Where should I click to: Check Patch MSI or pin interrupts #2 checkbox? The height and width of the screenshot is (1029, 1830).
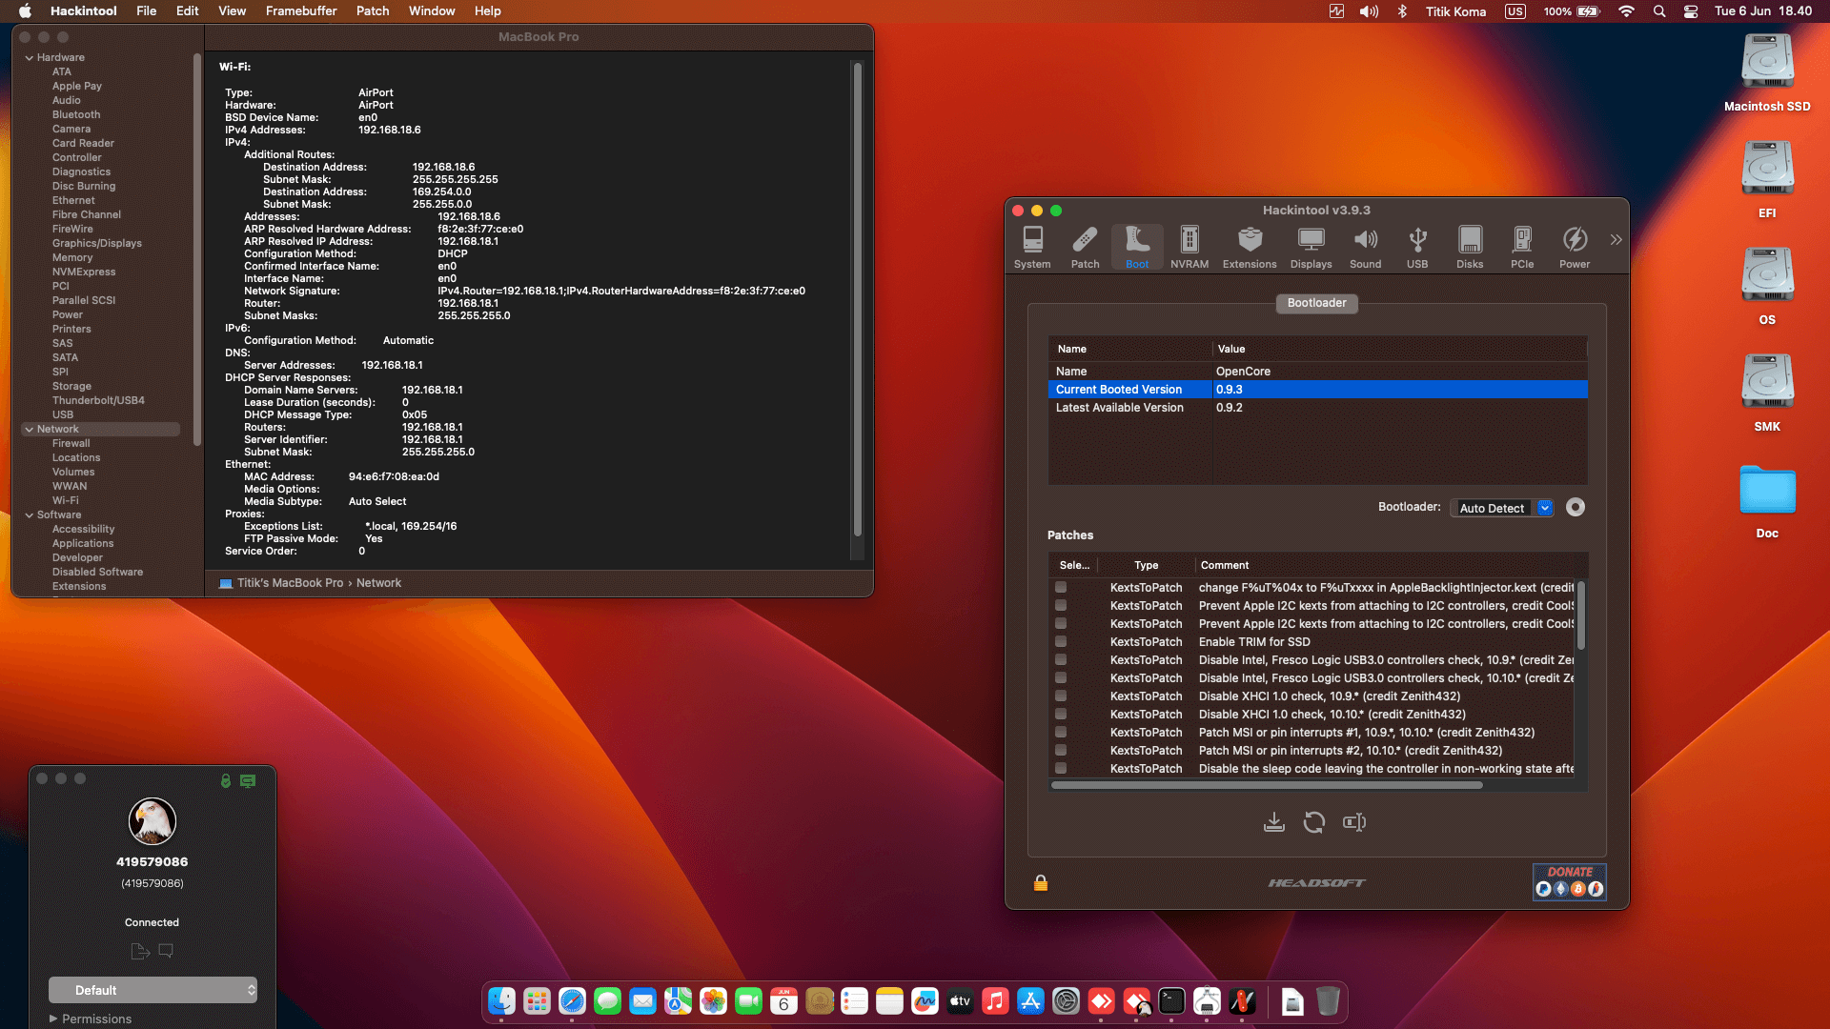click(x=1061, y=751)
